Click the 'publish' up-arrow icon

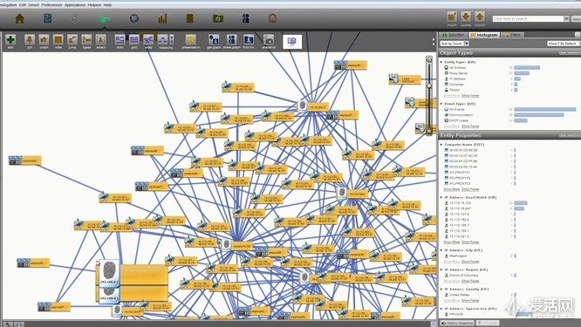(480, 17)
